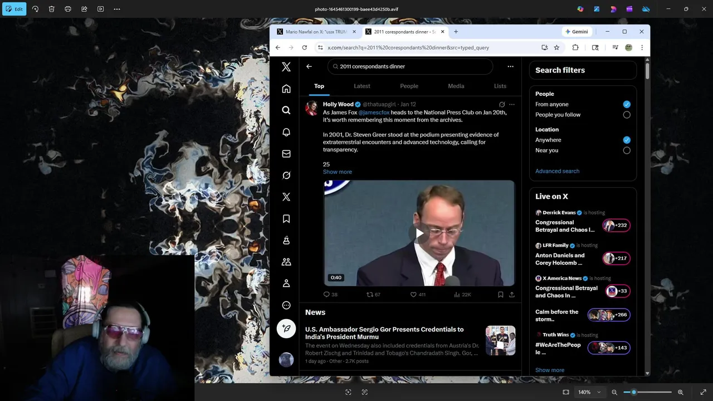This screenshot has width=713, height=401.
Task: Open the Advanced search link
Action: coord(557,171)
